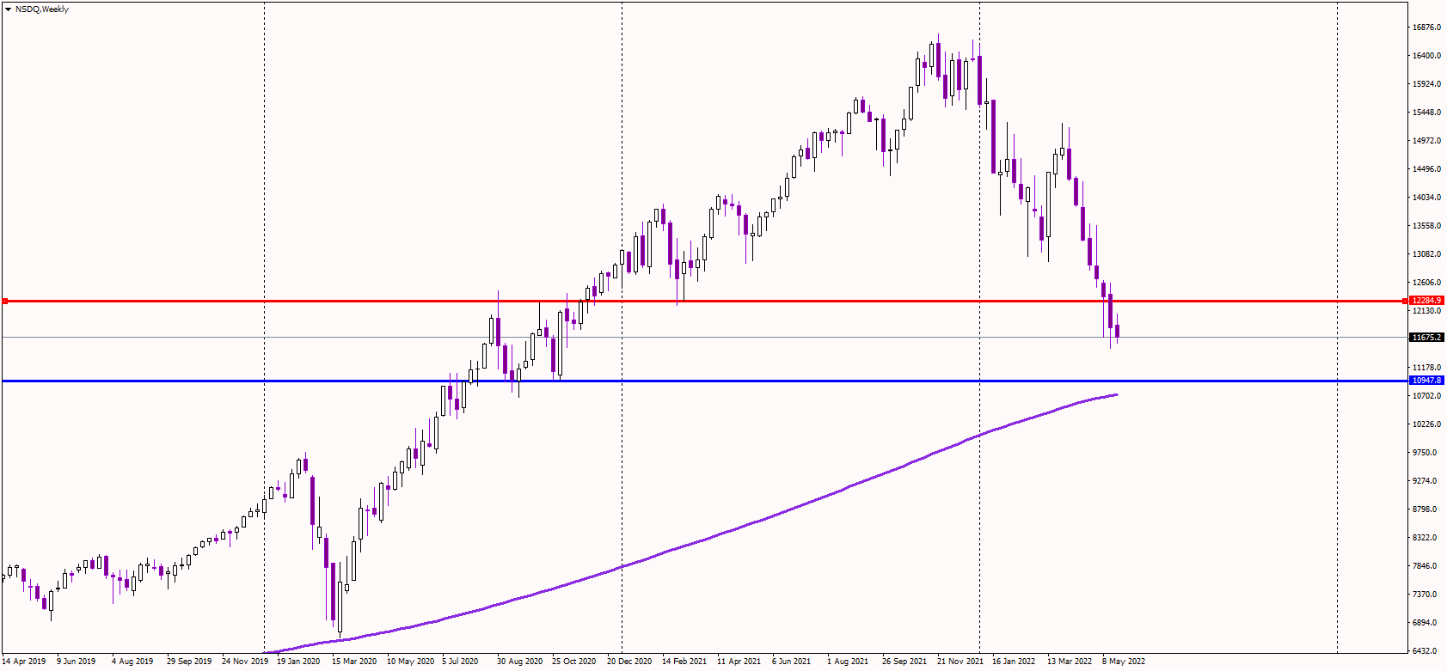Click the 9750.0 price axis label

coord(1425,453)
